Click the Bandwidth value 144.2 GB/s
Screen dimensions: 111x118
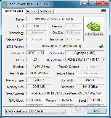pyautogui.click(x=90, y=87)
